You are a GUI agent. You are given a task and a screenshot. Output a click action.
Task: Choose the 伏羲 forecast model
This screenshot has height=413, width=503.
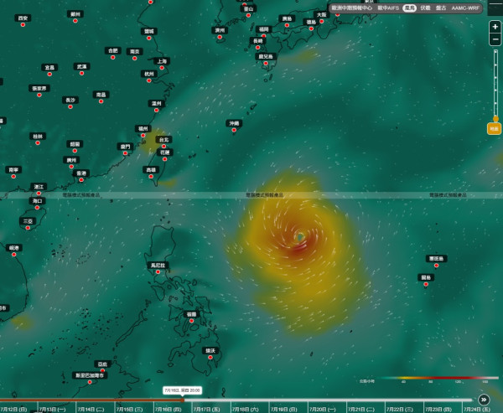(x=425, y=8)
